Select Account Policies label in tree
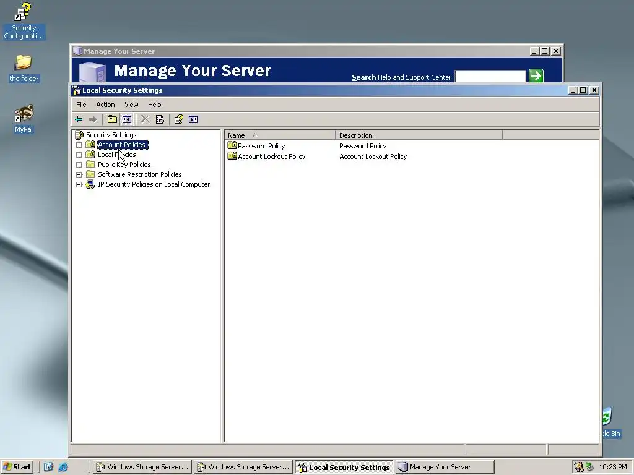The height and width of the screenshot is (475, 634). pyautogui.click(x=121, y=145)
